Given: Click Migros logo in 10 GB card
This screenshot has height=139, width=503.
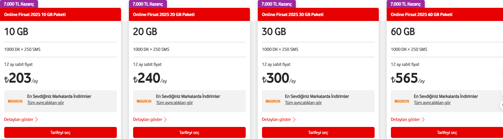Looking at the screenshot, I should coord(15,101).
